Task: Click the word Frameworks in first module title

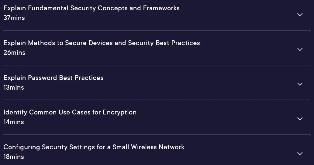Action: click(x=161, y=8)
